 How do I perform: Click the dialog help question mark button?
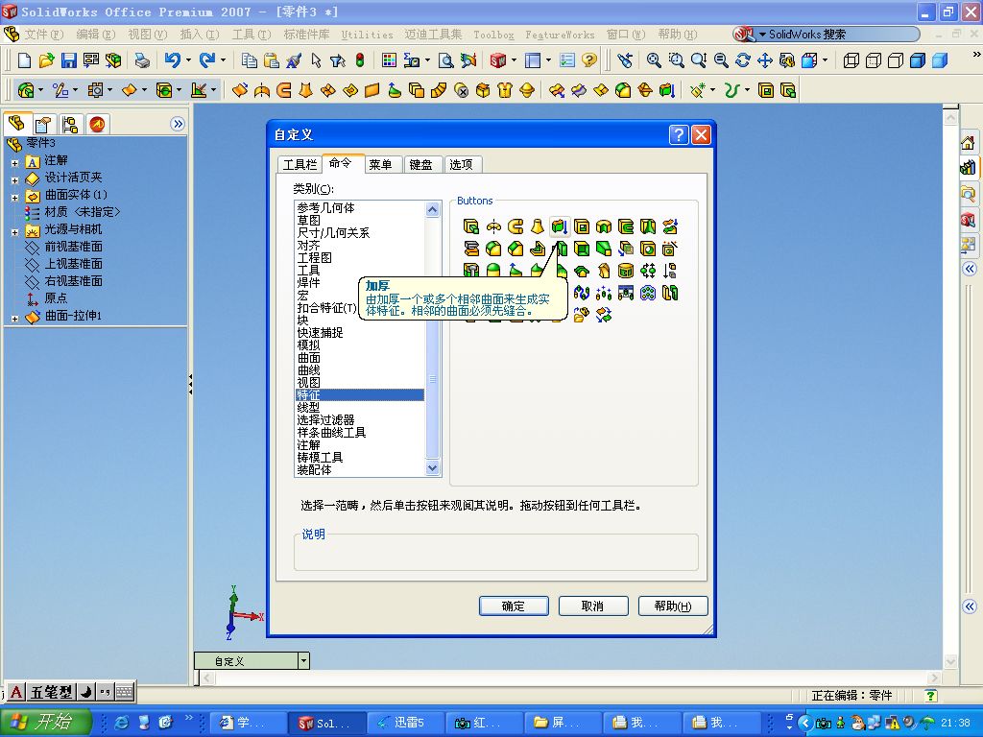679,134
